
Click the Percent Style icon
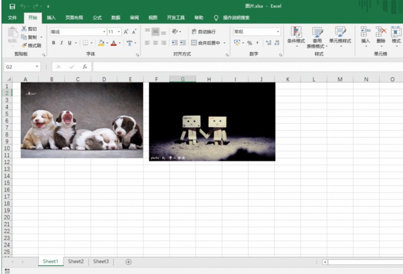(249, 43)
